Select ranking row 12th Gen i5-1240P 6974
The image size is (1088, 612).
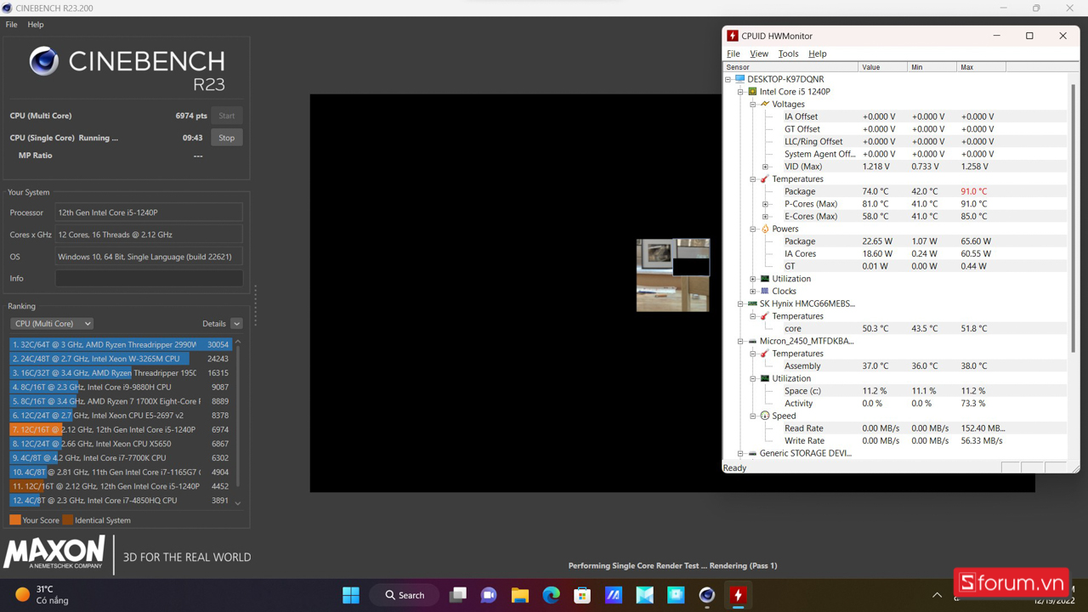[x=120, y=429]
